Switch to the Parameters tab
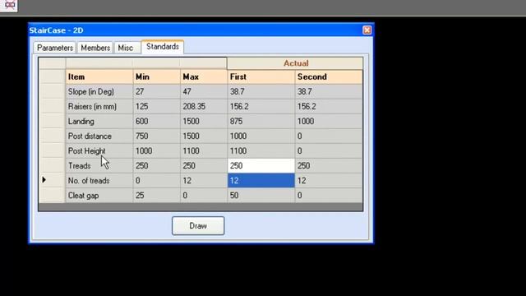526x296 pixels. click(55, 48)
